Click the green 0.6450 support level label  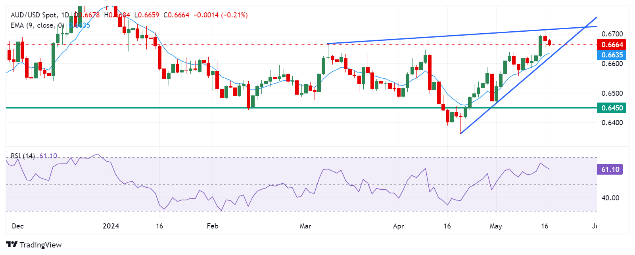point(612,108)
